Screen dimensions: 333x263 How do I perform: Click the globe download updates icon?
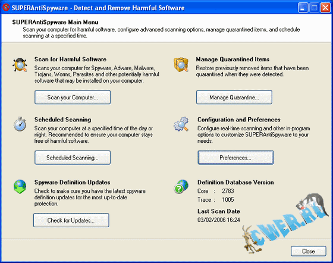coord(20,187)
